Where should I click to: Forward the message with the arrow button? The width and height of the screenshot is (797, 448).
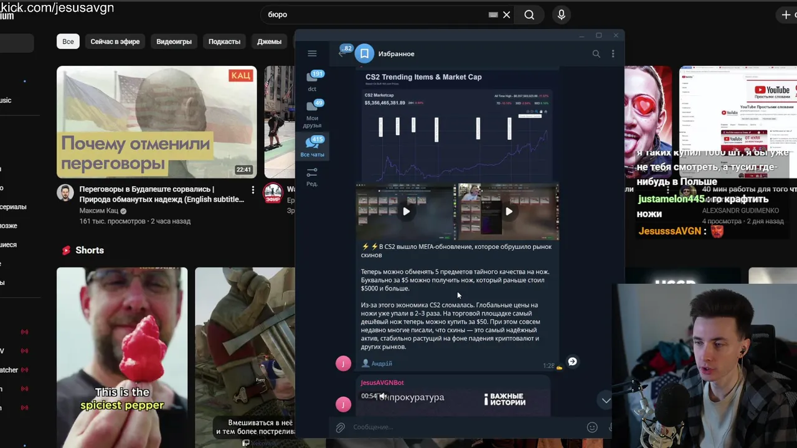click(572, 362)
